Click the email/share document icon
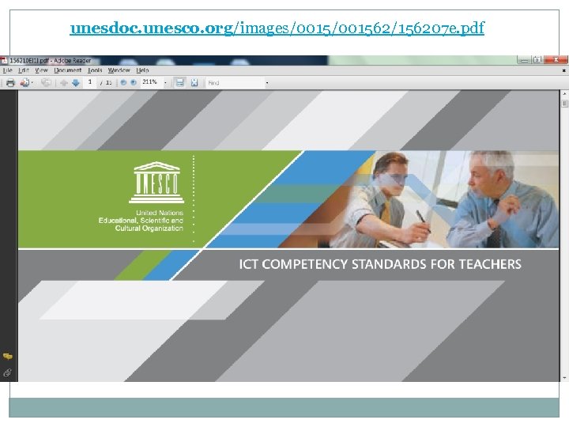Viewport: 569px width, 427px height. point(24,83)
